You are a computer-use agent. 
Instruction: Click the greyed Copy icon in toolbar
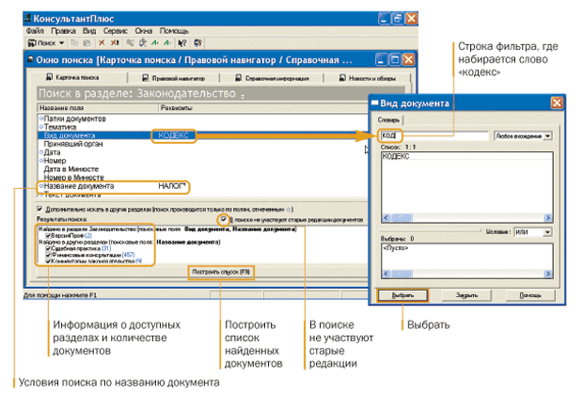74,43
